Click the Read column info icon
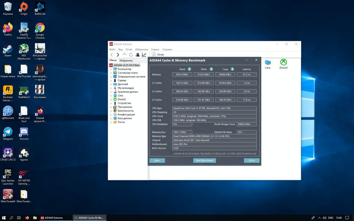 189,69
